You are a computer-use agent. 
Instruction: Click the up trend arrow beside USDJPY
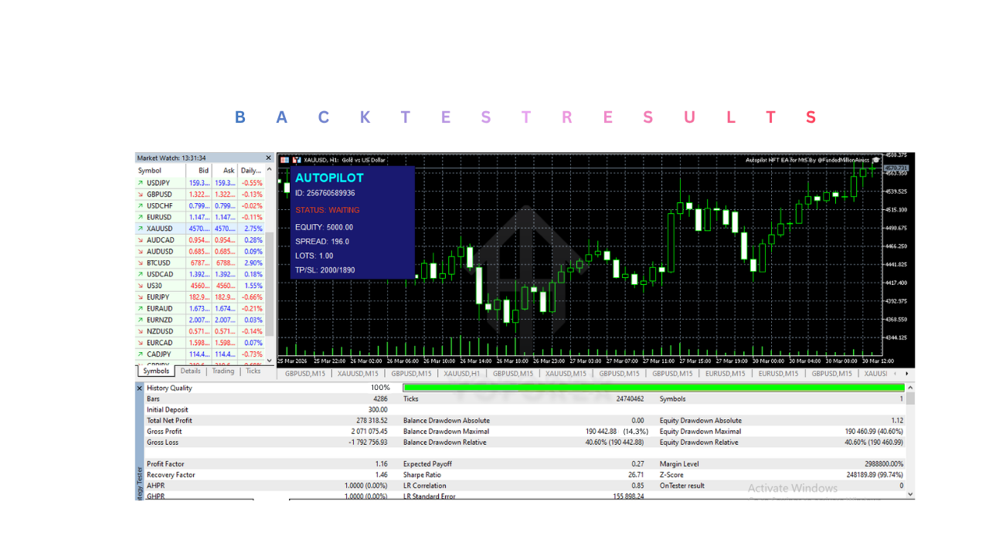click(x=142, y=183)
